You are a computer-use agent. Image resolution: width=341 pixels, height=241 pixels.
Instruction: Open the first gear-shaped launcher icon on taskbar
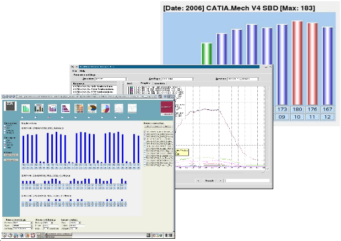4,235
